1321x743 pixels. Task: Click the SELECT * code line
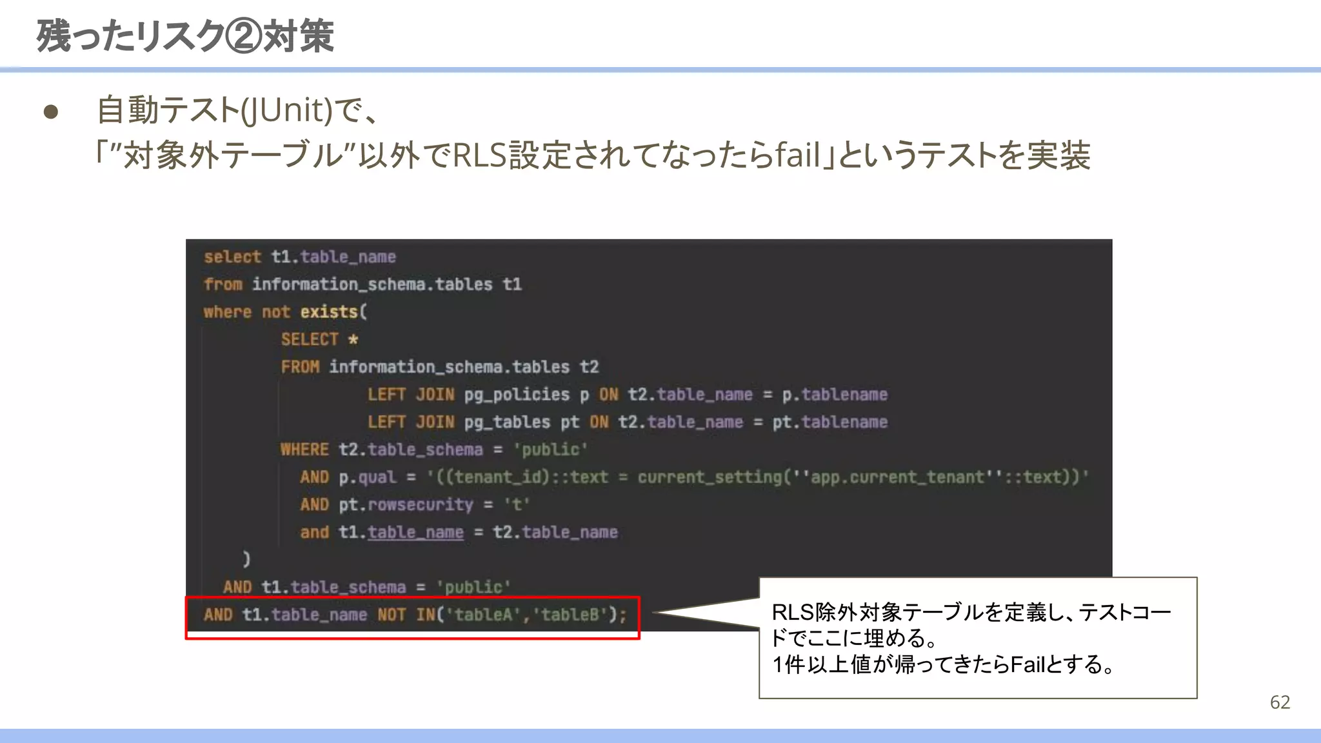coord(319,339)
